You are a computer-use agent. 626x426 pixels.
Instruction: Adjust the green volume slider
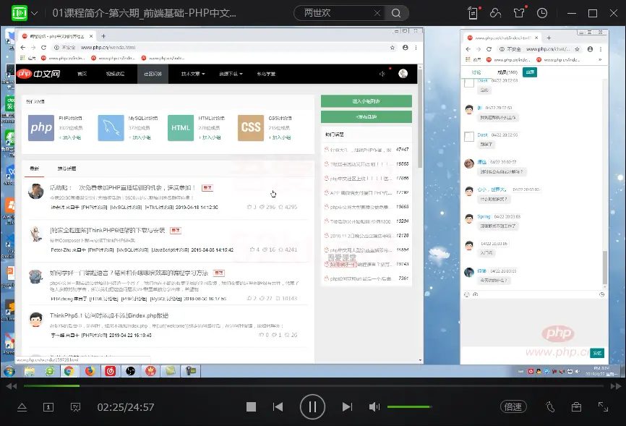(x=409, y=406)
